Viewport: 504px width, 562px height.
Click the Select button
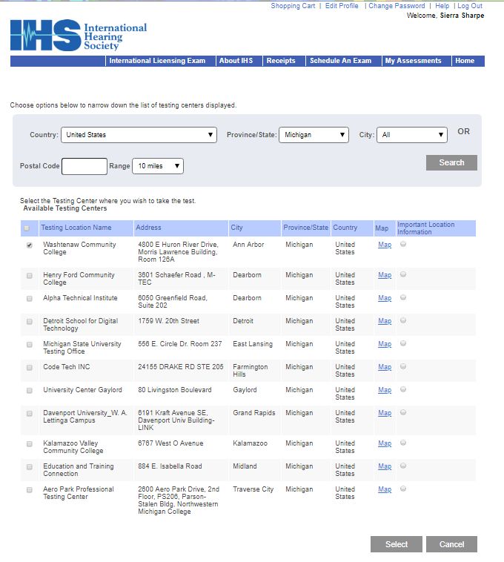click(x=397, y=544)
